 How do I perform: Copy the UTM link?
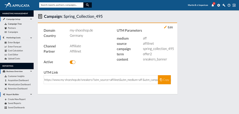(164, 80)
